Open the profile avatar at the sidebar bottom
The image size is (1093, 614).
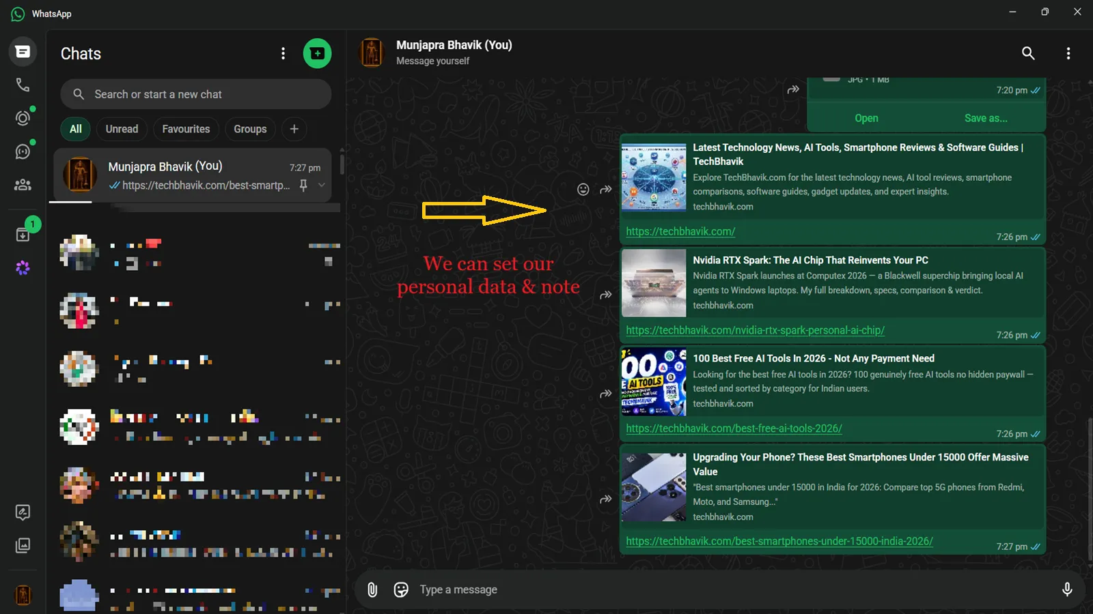click(x=23, y=595)
